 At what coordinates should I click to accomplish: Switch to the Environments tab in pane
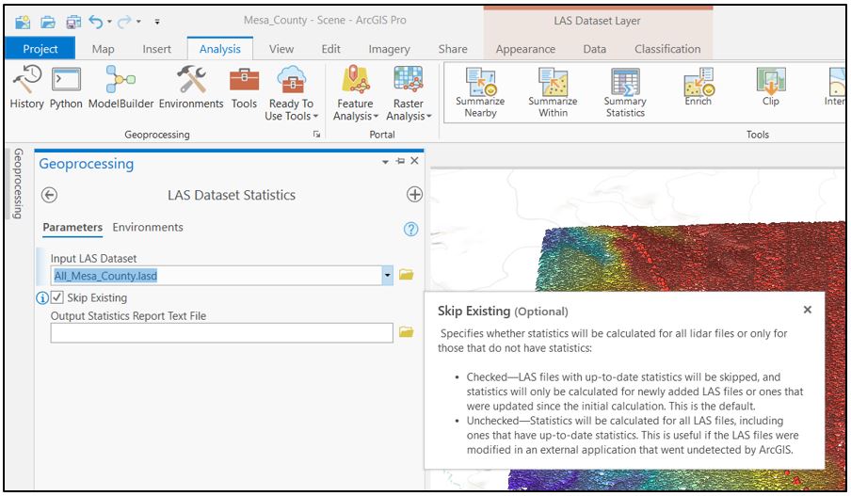click(x=148, y=228)
